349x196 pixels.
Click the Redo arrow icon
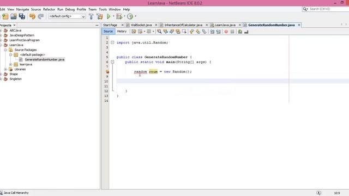40,16
